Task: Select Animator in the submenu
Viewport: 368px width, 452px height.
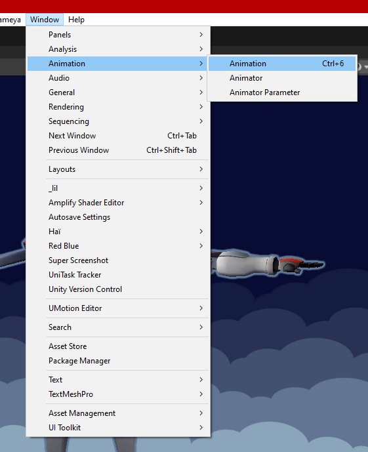Action: [282, 78]
